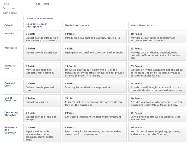Click the Play Based criterion label
The width and height of the screenshot is (191, 146).
(11, 48)
